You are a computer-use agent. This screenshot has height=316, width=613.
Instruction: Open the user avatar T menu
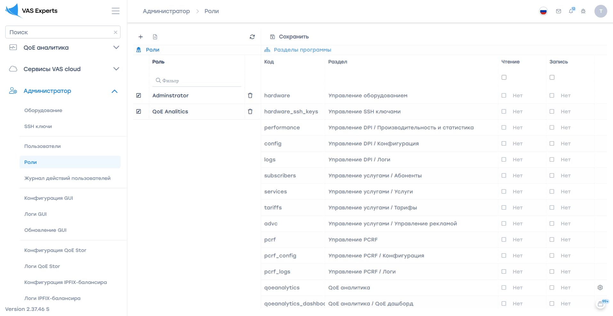(x=601, y=11)
